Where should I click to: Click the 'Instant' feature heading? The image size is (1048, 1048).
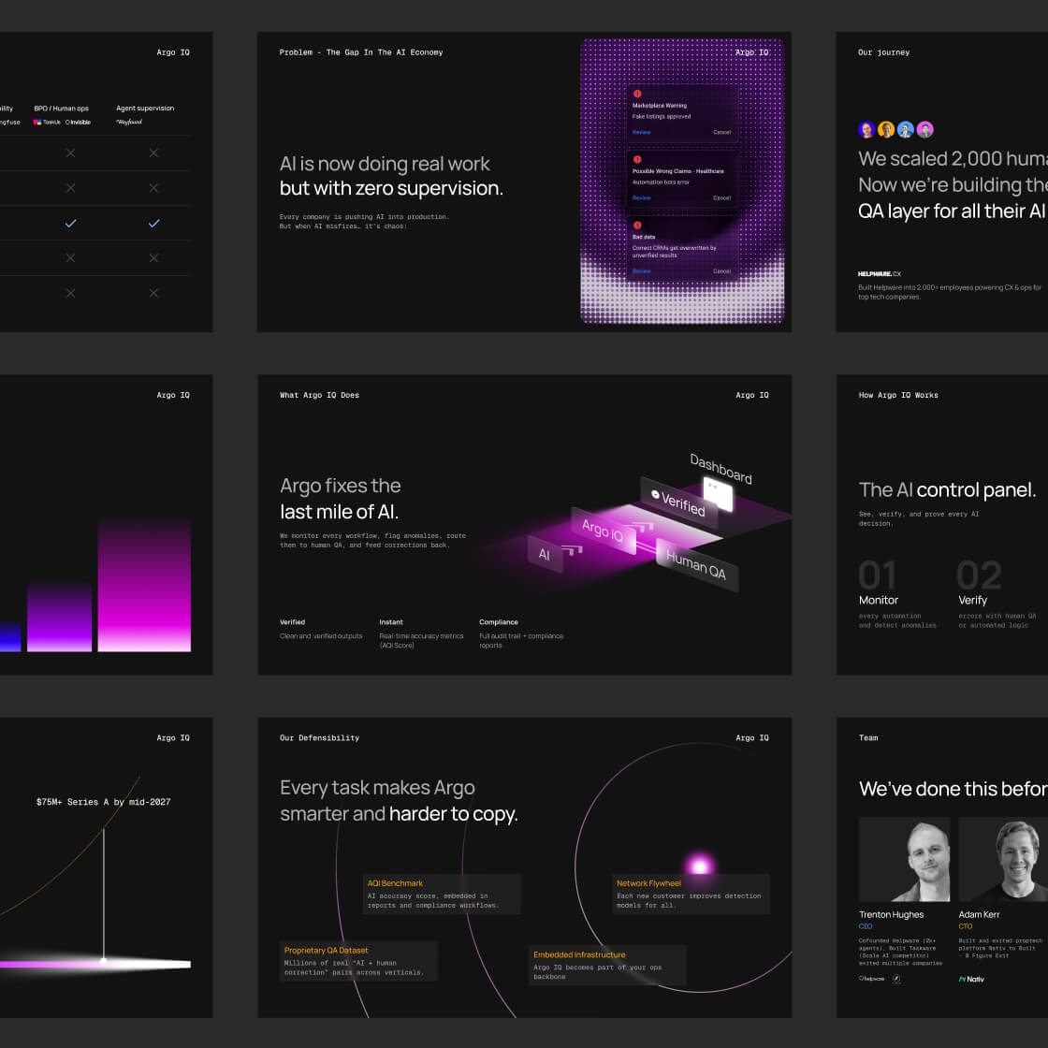pyautogui.click(x=391, y=622)
